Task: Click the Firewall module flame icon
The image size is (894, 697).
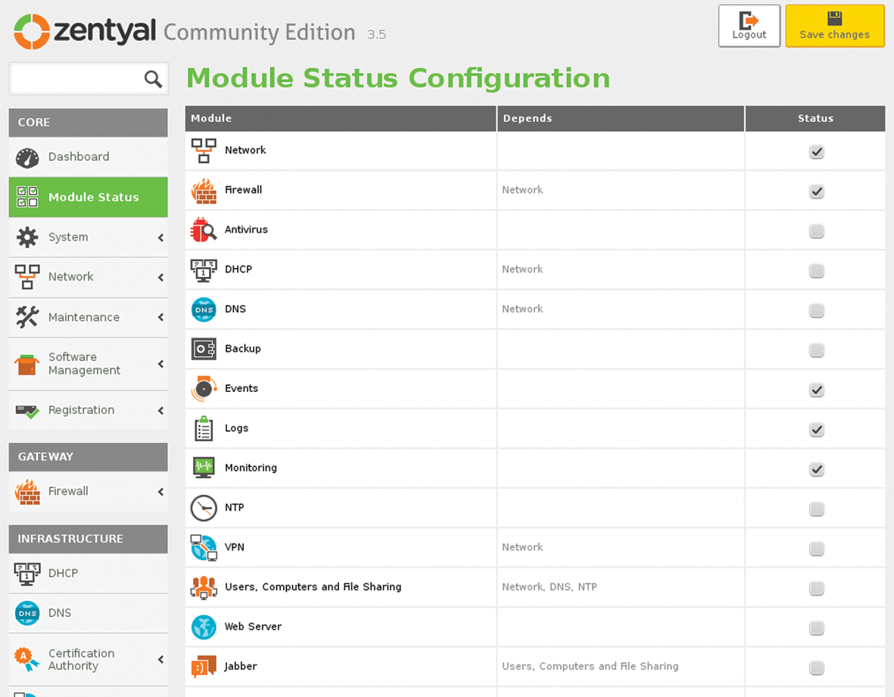Action: (x=204, y=191)
